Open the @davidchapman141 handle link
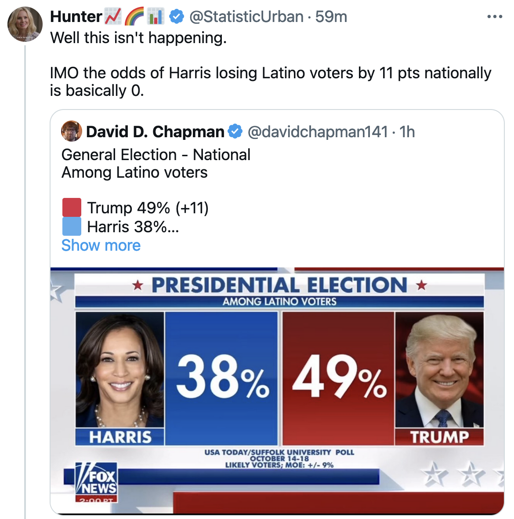This screenshot has height=519, width=514. tap(318, 132)
